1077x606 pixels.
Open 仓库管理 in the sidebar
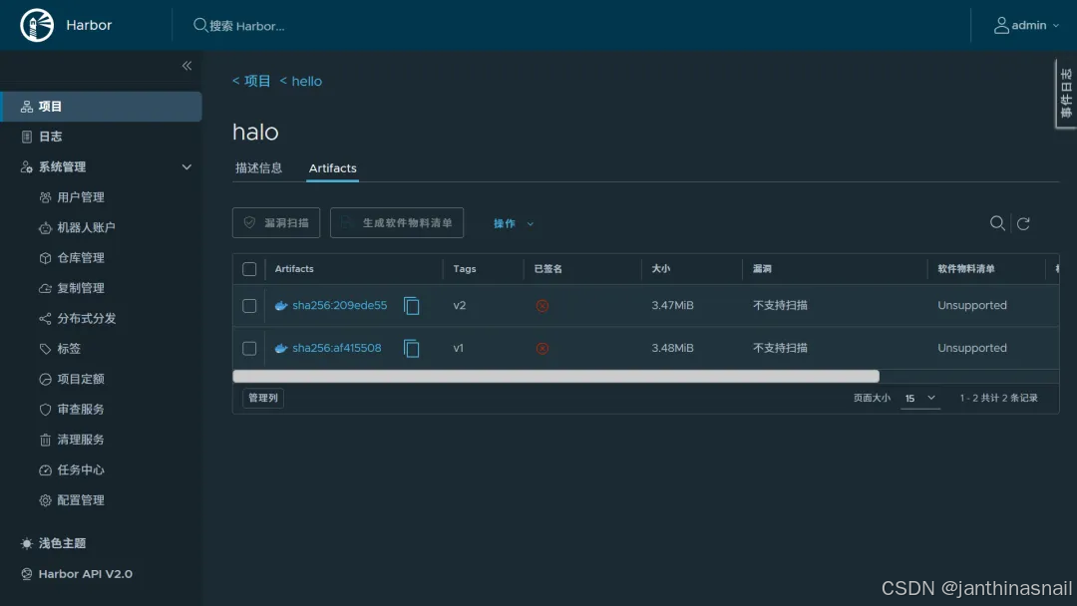tap(81, 258)
